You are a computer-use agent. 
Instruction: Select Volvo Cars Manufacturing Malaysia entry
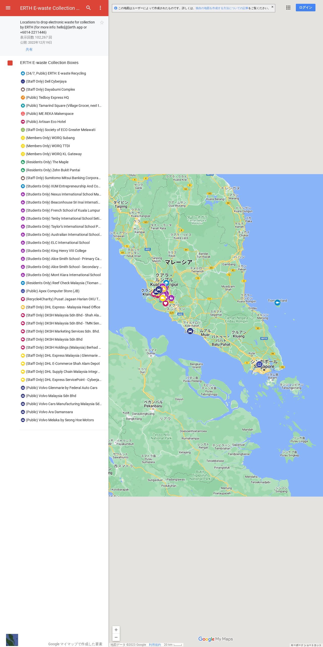pyautogui.click(x=61, y=404)
